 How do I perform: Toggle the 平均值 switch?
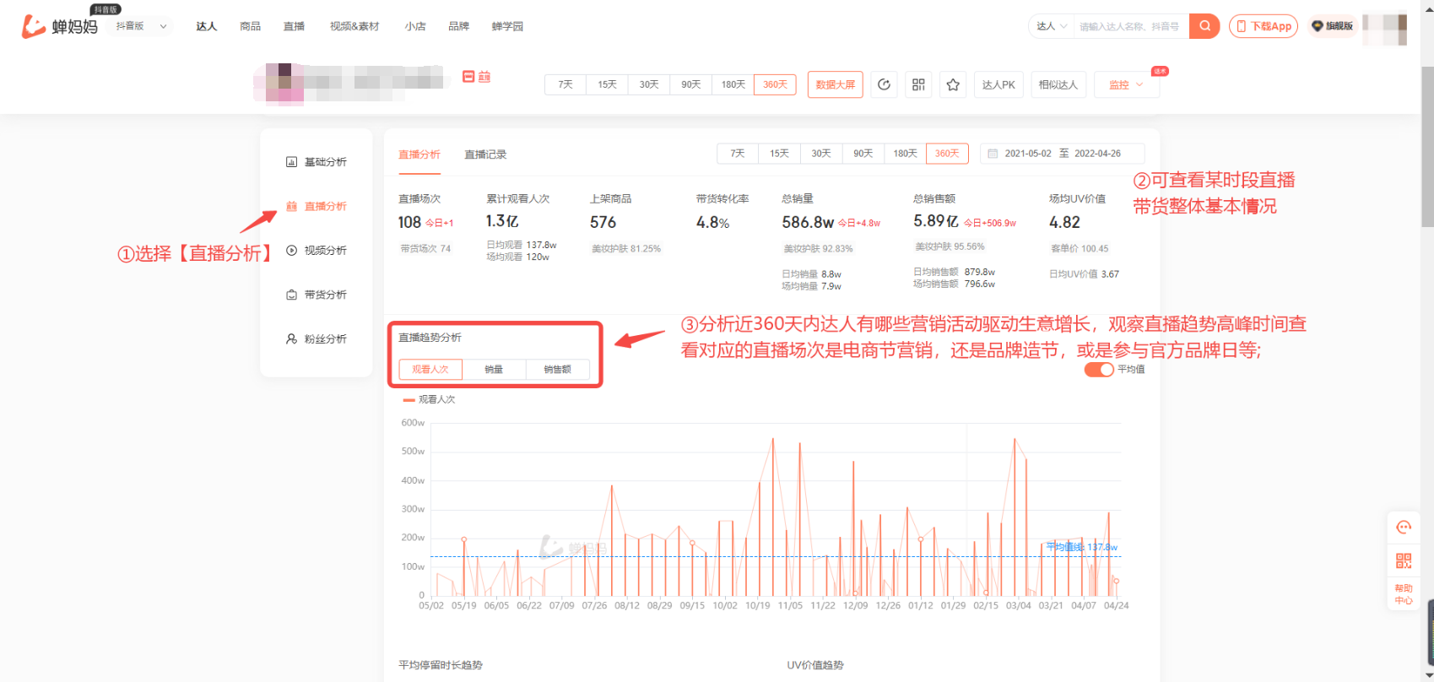[x=1099, y=370]
